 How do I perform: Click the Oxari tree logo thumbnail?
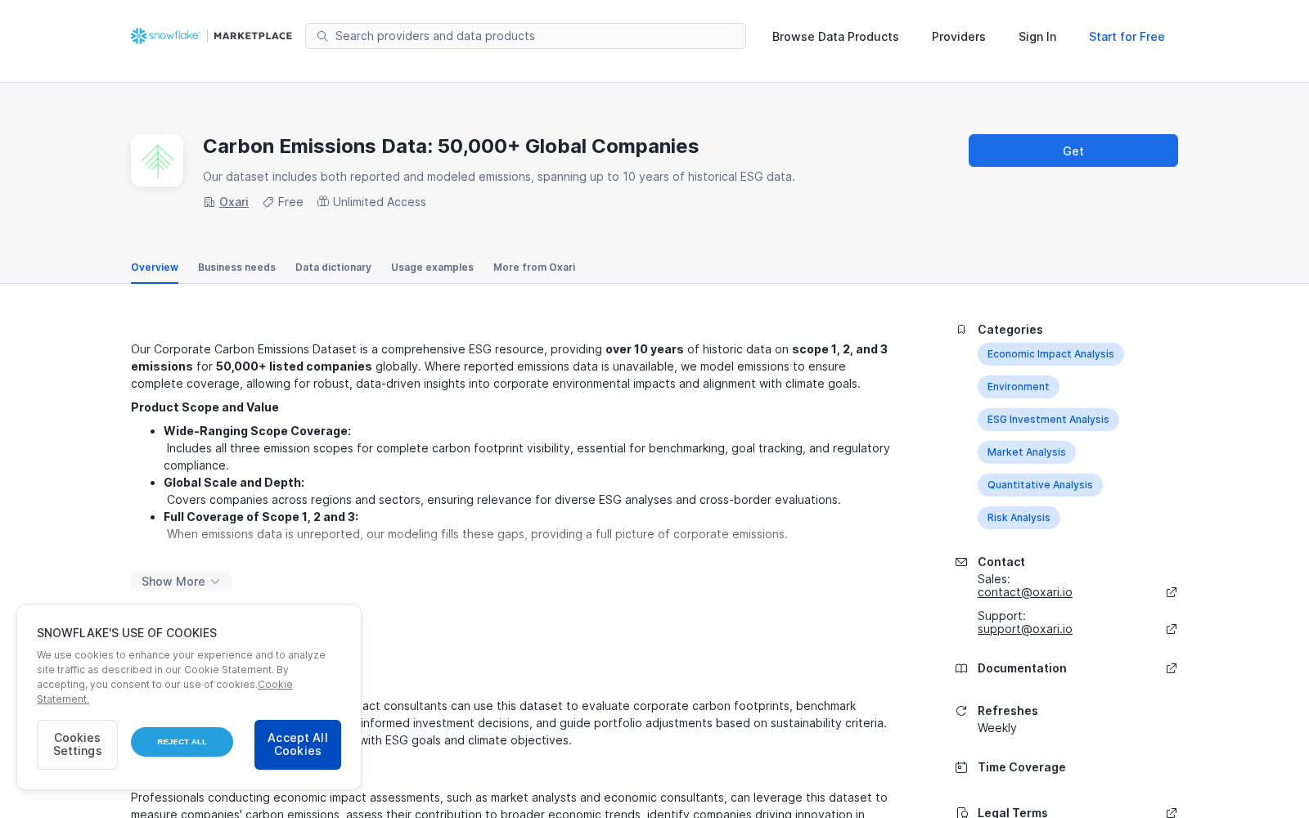157,160
